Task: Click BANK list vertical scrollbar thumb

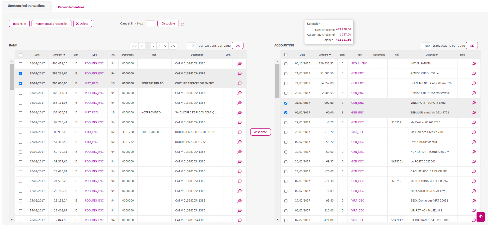Action: [x=12, y=77]
